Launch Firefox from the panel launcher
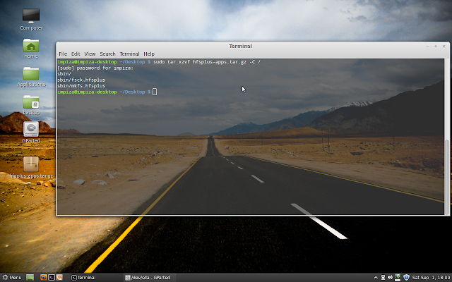Screen dimensions: 452x282 coord(44,277)
